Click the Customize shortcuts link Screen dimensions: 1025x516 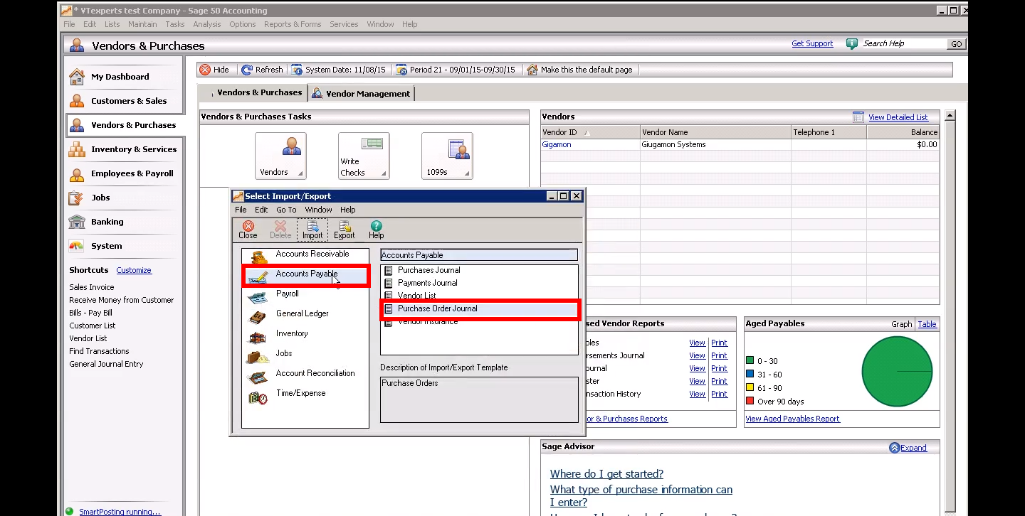click(x=134, y=270)
